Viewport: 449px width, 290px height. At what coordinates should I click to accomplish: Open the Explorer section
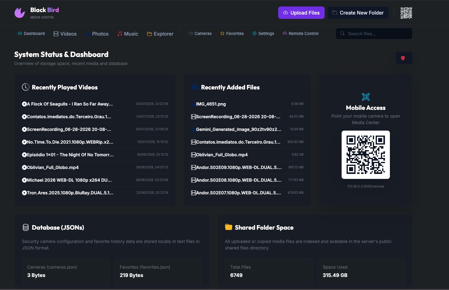coord(160,34)
